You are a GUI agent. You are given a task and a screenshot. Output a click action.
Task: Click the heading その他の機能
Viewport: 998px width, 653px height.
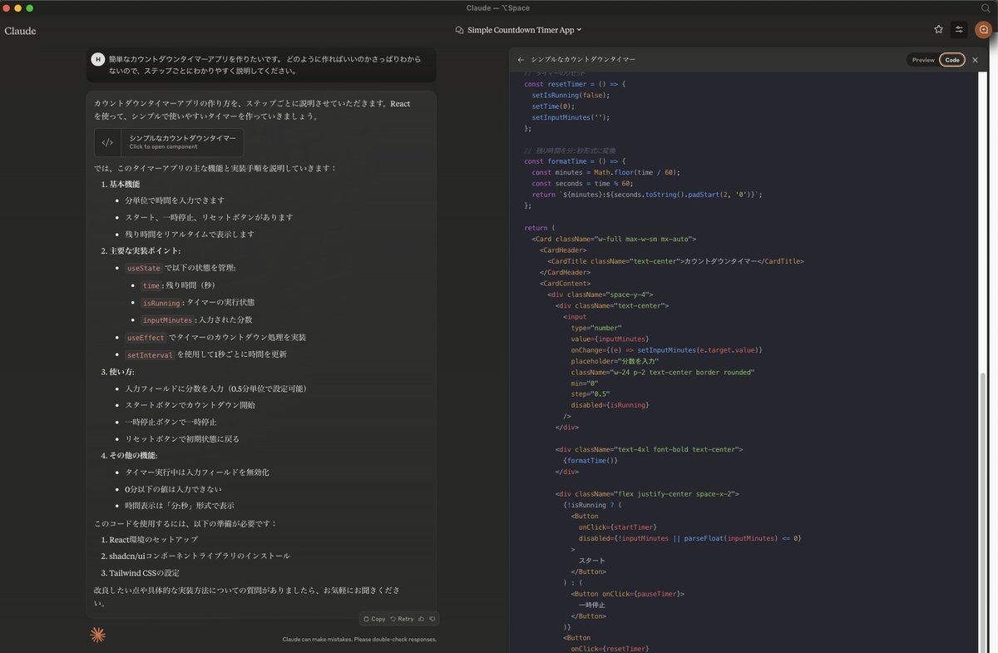pos(133,455)
